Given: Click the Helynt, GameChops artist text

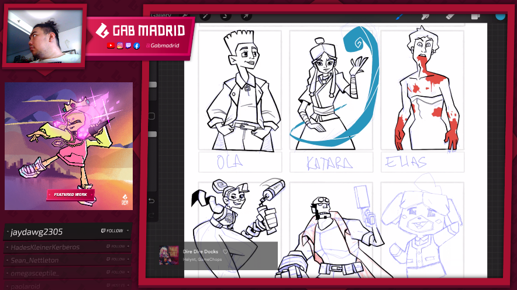Looking at the screenshot, I should 202,260.
